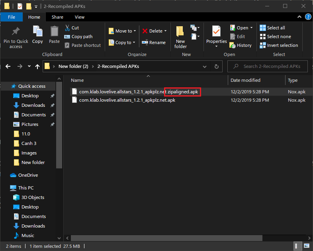Click New folder icon in title bar quick access

29,6
